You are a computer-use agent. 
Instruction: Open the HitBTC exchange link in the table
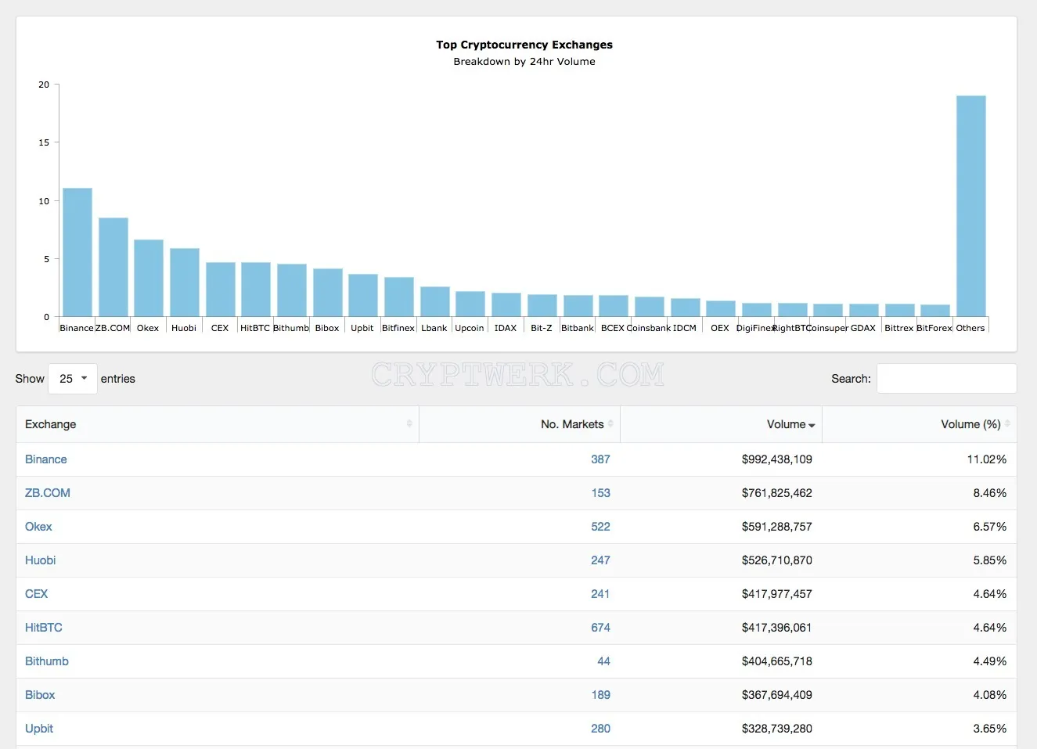coord(44,628)
